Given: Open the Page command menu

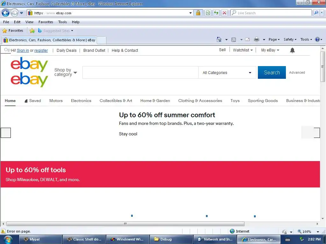Looking at the screenshot, I should coord(274,39).
